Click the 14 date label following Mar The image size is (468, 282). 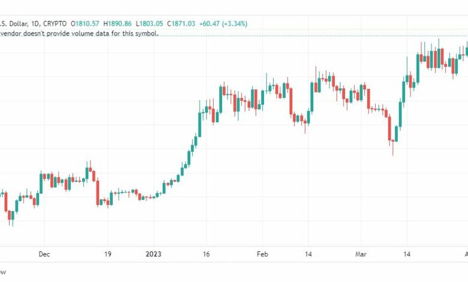click(407, 254)
